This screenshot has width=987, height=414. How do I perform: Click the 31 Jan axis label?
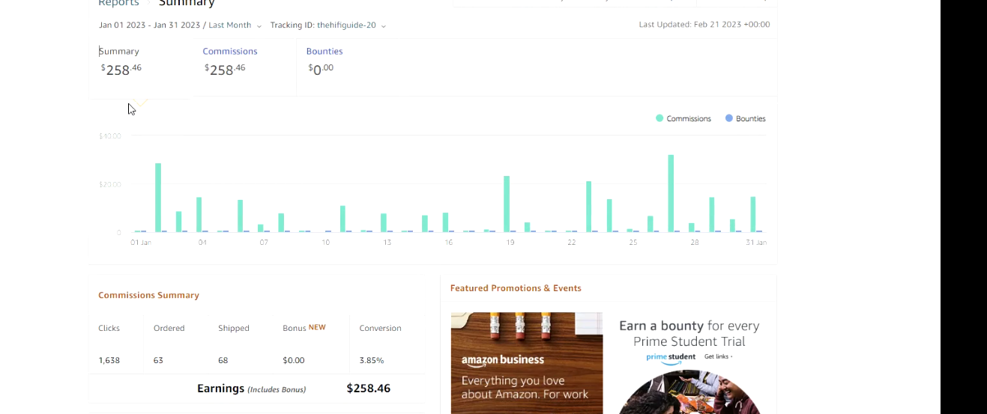tap(756, 243)
